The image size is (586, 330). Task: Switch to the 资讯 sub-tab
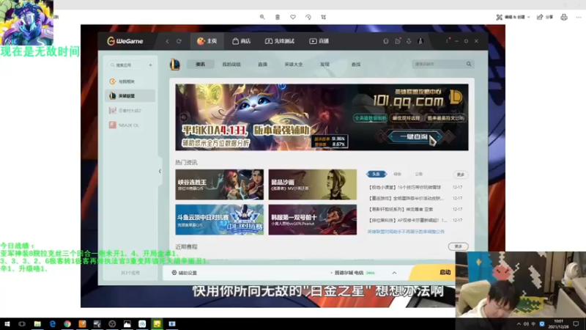point(200,65)
